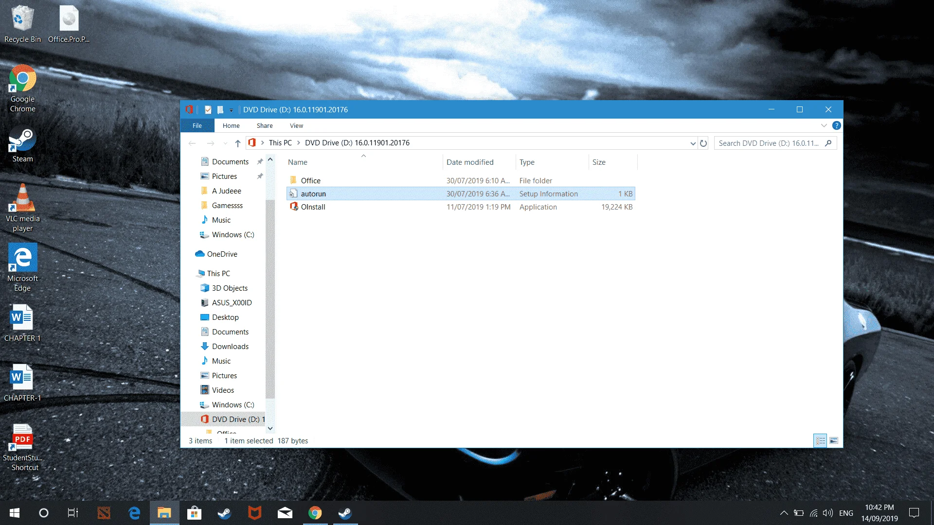Screen dimensions: 934x525
Task: Select StudentStu... PDF shortcut on desktop
Action: 22,448
